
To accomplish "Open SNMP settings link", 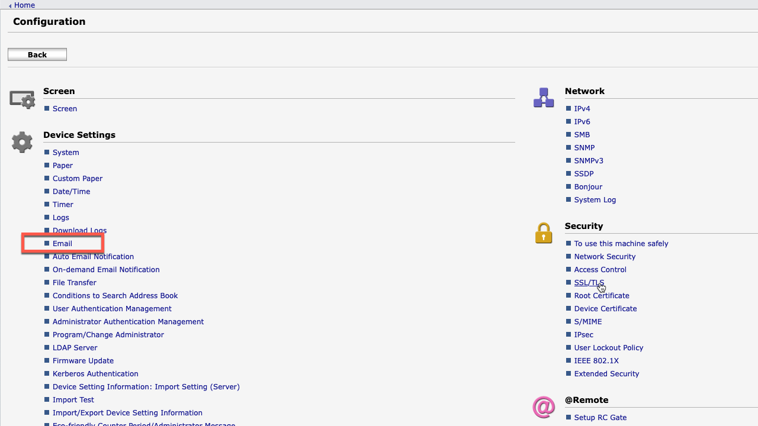I will pos(584,148).
